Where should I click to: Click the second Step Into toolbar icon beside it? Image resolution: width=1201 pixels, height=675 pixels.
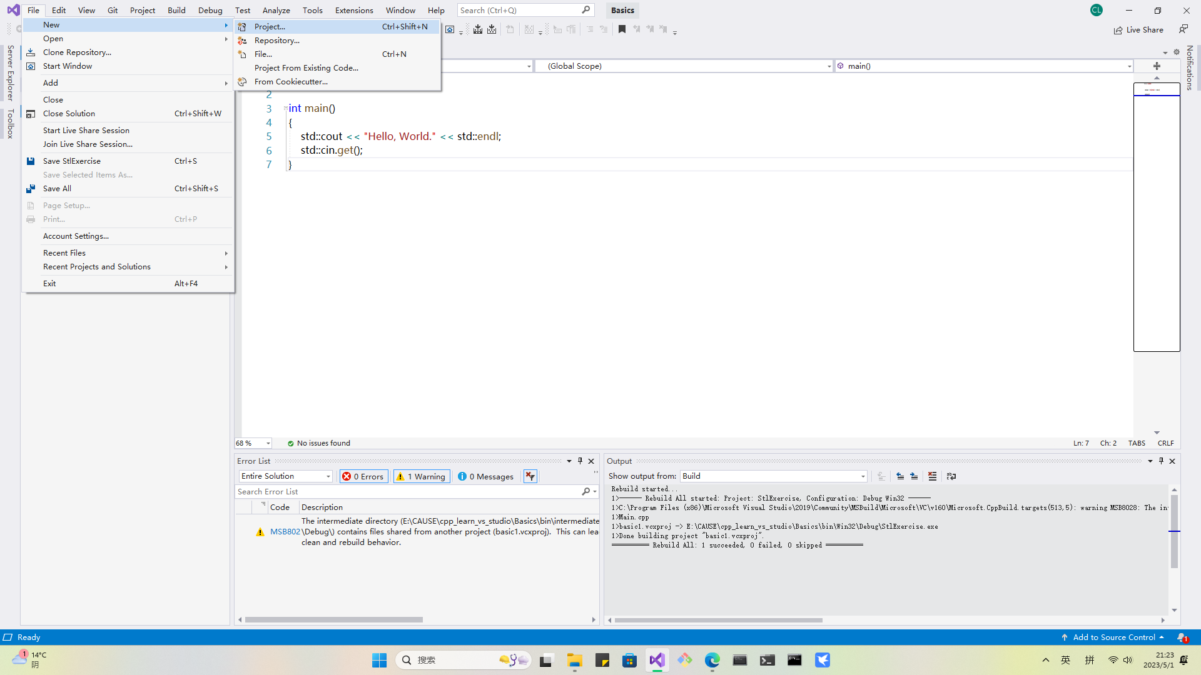(492, 29)
